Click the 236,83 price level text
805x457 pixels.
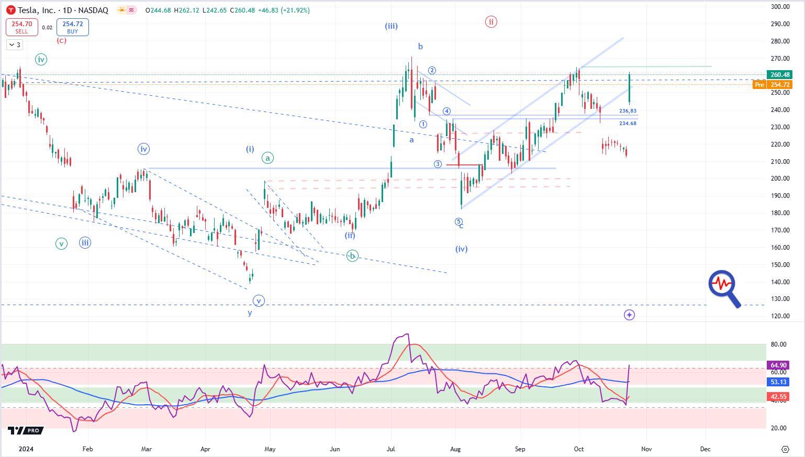[x=628, y=111]
